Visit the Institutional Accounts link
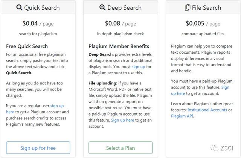This screenshot has width=241, height=158. pyautogui.click(x=207, y=110)
